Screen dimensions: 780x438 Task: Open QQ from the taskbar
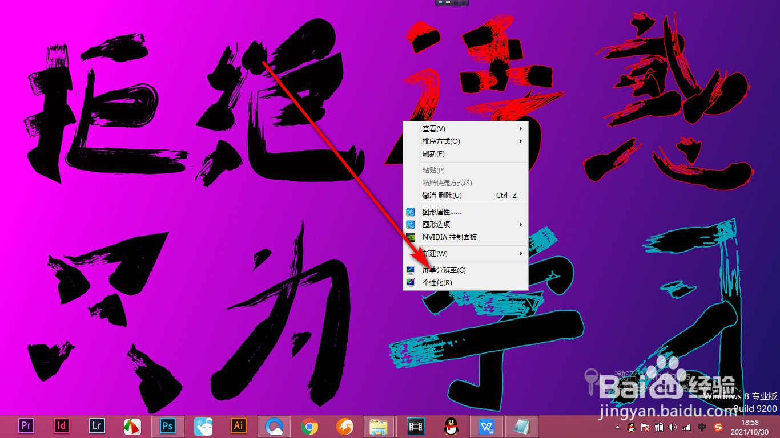(451, 426)
